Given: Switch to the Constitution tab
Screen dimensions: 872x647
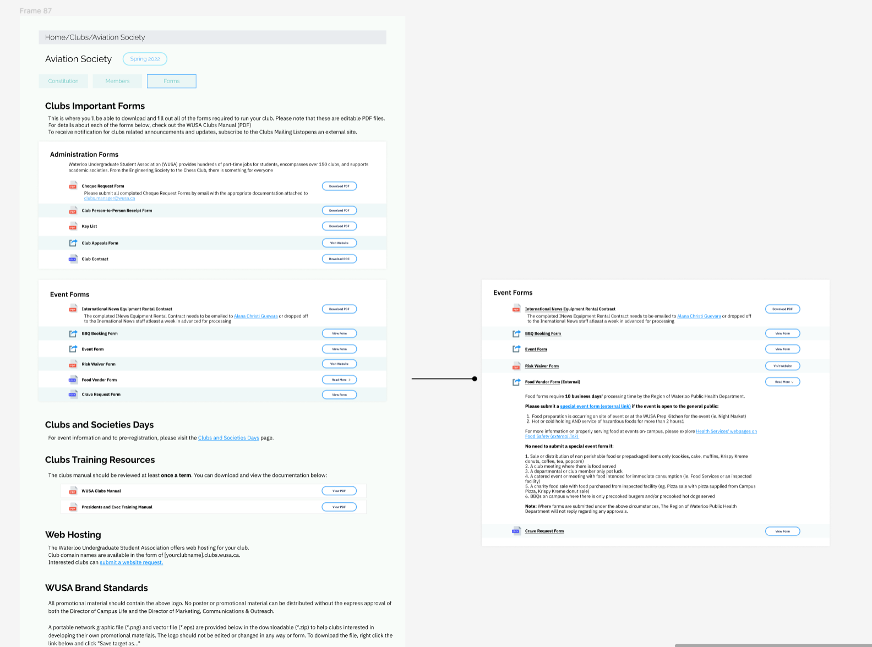Looking at the screenshot, I should click(63, 81).
